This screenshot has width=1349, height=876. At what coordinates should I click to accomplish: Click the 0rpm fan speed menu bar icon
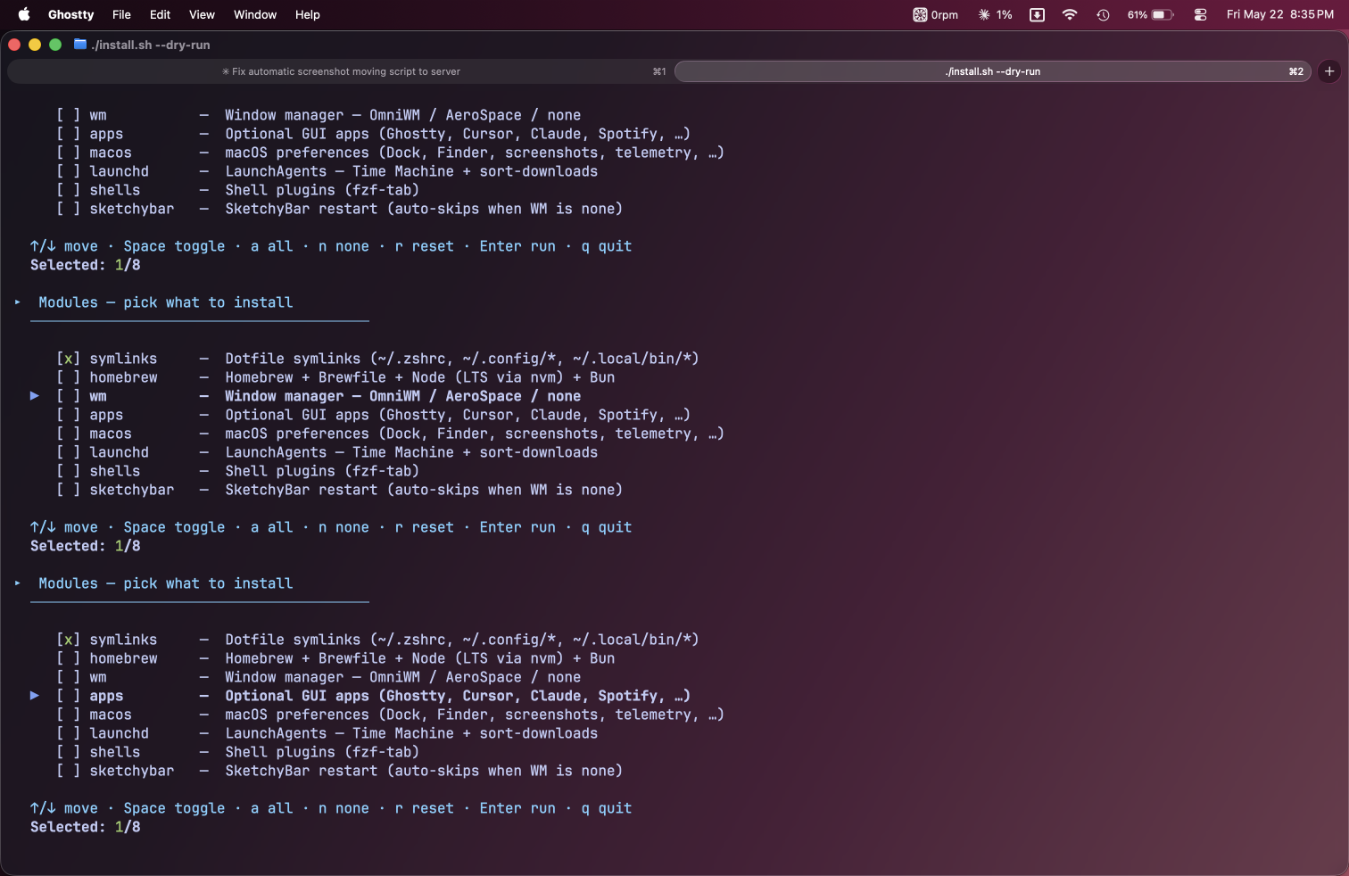(x=935, y=14)
